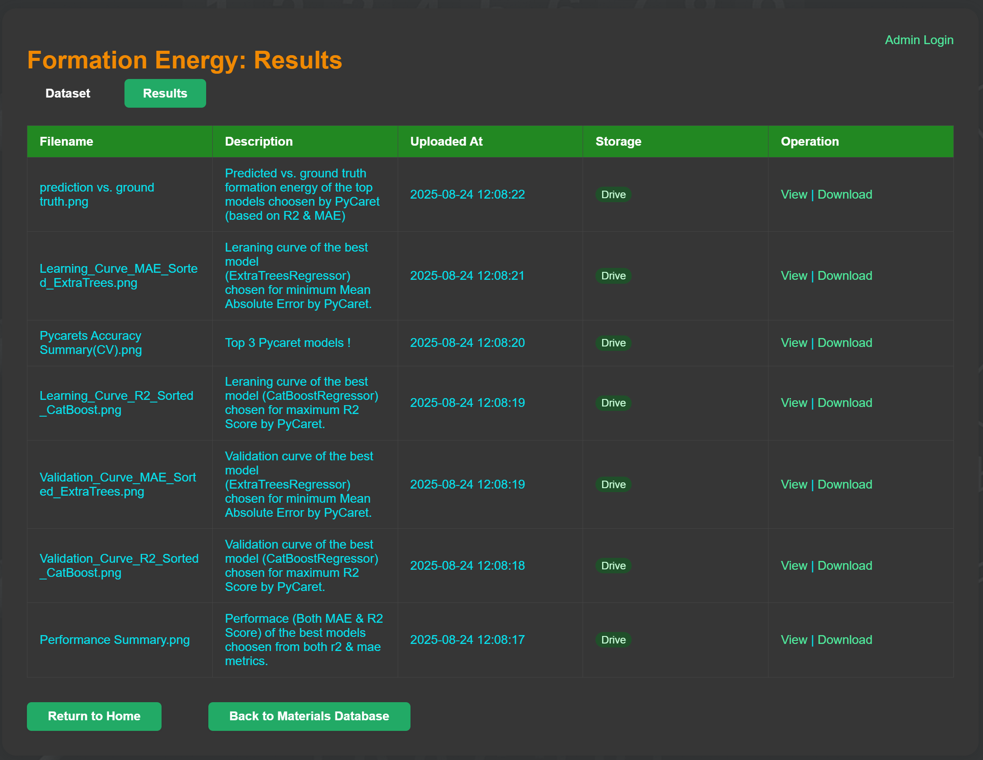Viewport: 983px width, 760px height.
Task: Click the Filename column header
Action: (x=67, y=141)
